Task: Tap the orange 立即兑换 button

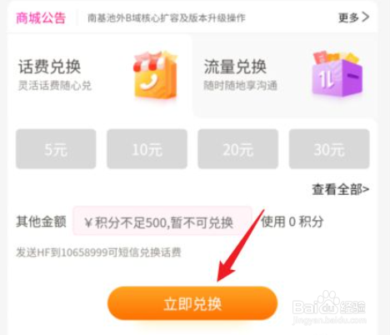Action: coord(192,303)
